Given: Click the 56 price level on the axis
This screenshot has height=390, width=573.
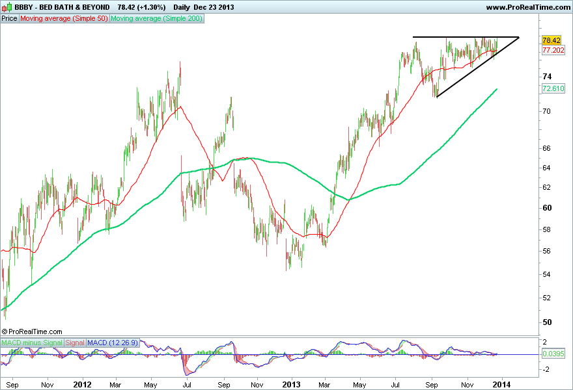Looking at the screenshot, I should point(547,251).
